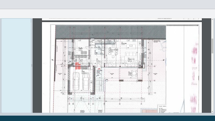The width and height of the screenshot is (215, 121).
Task: Click the right car in the garage
Action: point(86,81)
